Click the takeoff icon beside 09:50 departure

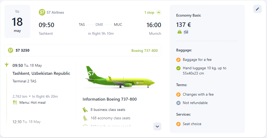pyautogui.click(x=7, y=65)
